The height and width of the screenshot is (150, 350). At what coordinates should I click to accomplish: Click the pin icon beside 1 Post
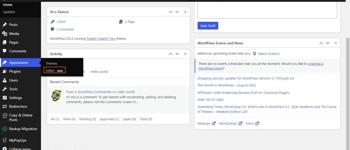(52, 22)
